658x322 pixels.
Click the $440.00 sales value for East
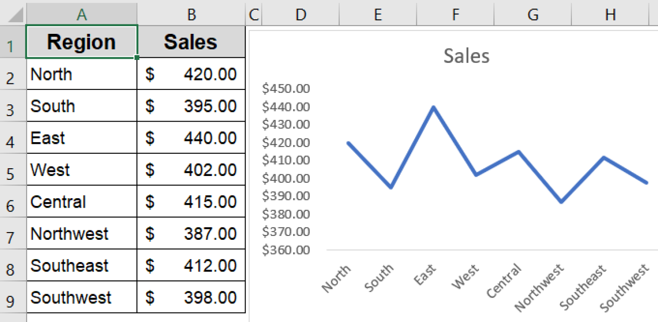[191, 137]
